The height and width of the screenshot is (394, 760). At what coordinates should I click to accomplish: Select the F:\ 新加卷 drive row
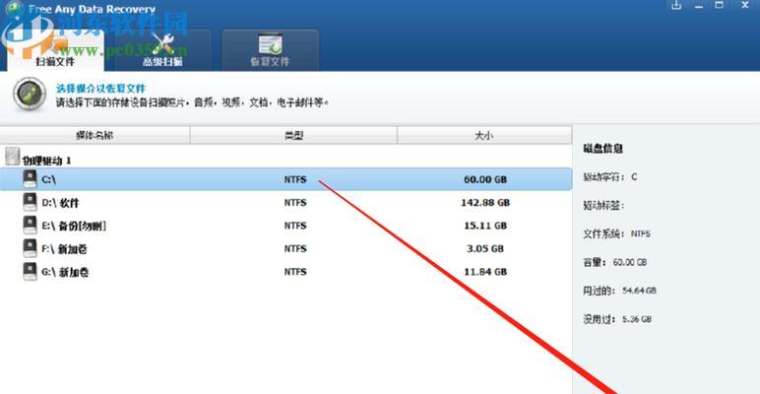coord(285,249)
